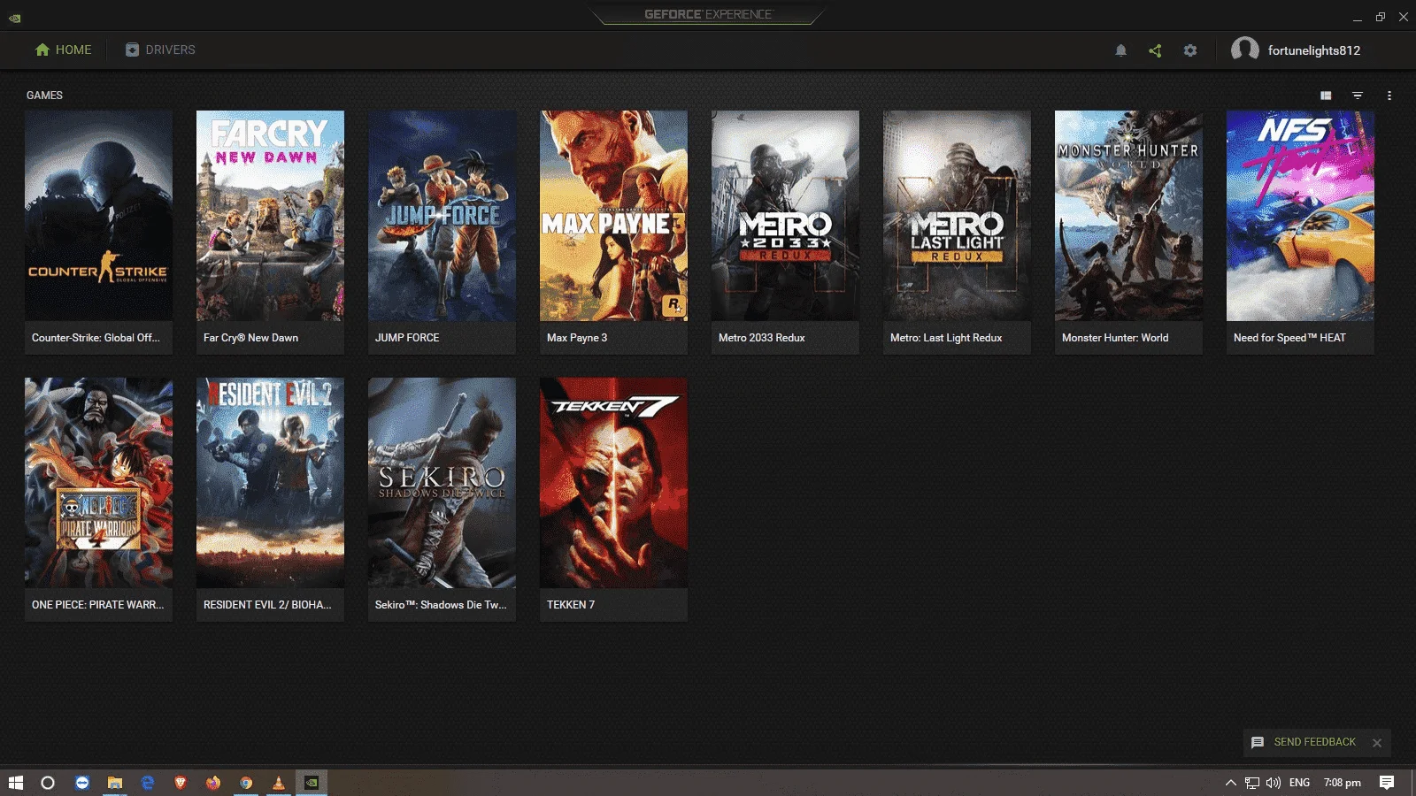Image resolution: width=1416 pixels, height=796 pixels.
Task: Select the JUMP FORCE game cover
Action: [x=442, y=215]
